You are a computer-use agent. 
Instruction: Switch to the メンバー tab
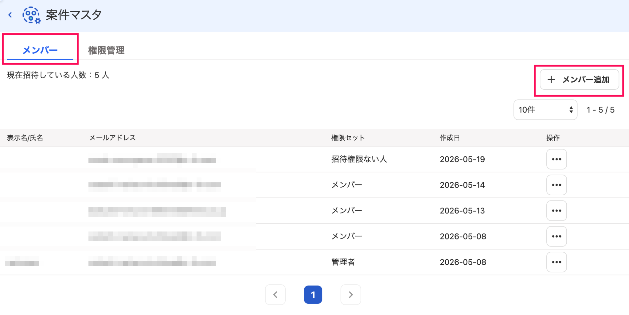pyautogui.click(x=40, y=50)
